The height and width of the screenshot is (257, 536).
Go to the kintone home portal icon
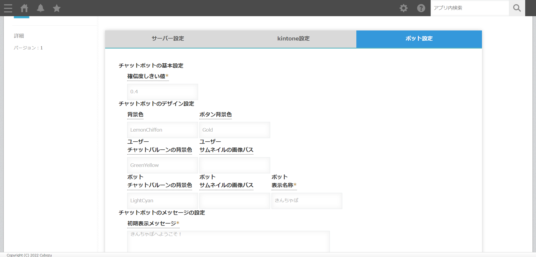coord(24,8)
